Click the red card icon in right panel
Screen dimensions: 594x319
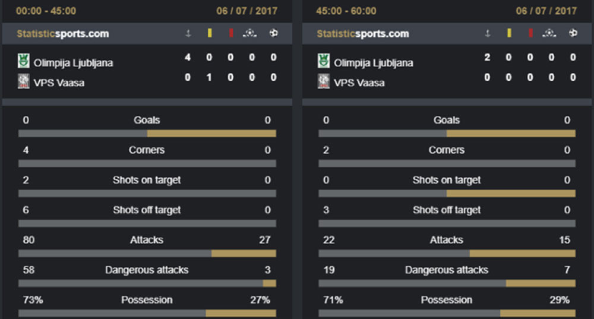coord(530,33)
